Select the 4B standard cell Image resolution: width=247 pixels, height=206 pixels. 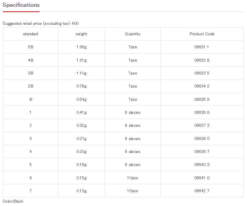pos(31,60)
